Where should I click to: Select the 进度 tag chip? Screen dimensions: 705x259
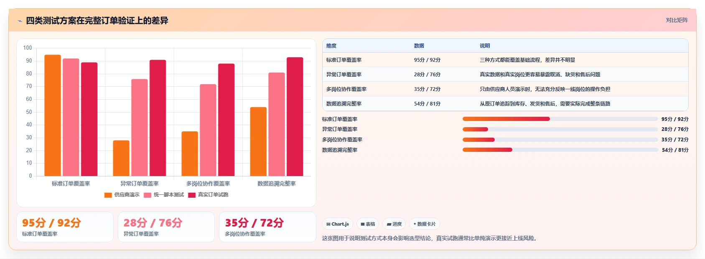coord(394,224)
